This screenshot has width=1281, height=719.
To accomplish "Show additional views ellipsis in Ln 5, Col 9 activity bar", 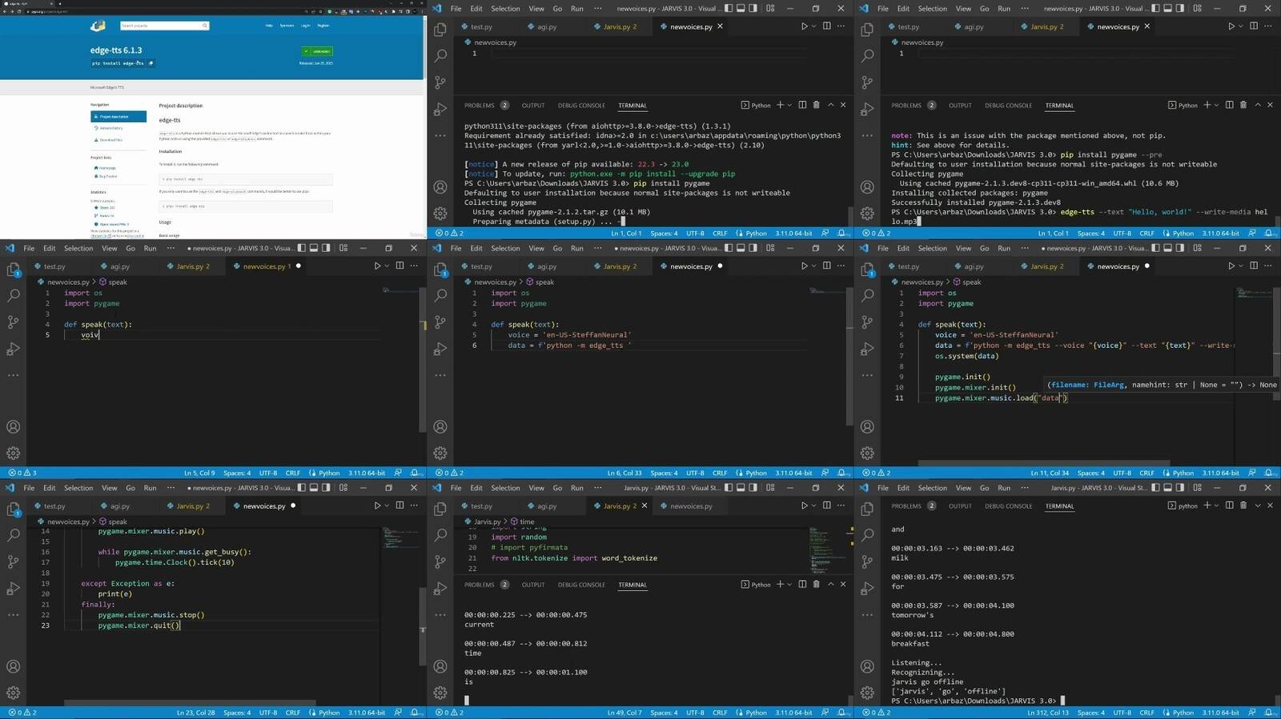I will (14, 375).
